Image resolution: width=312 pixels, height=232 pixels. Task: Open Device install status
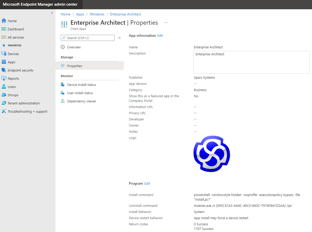click(81, 85)
